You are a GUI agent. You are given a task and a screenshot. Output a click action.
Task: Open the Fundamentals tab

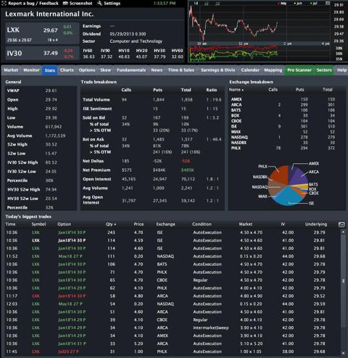point(131,70)
